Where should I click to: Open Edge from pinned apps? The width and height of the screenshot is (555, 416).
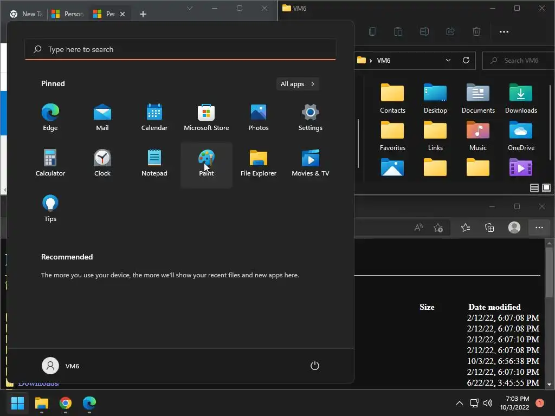click(50, 118)
